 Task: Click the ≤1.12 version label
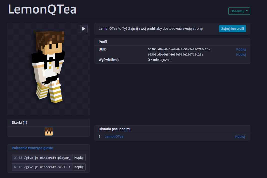[x=18, y=167]
